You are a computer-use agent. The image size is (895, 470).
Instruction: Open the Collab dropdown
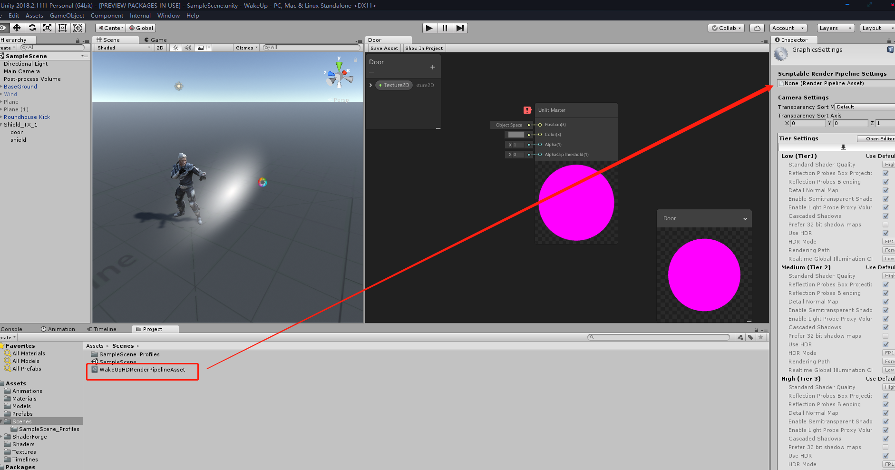point(726,28)
